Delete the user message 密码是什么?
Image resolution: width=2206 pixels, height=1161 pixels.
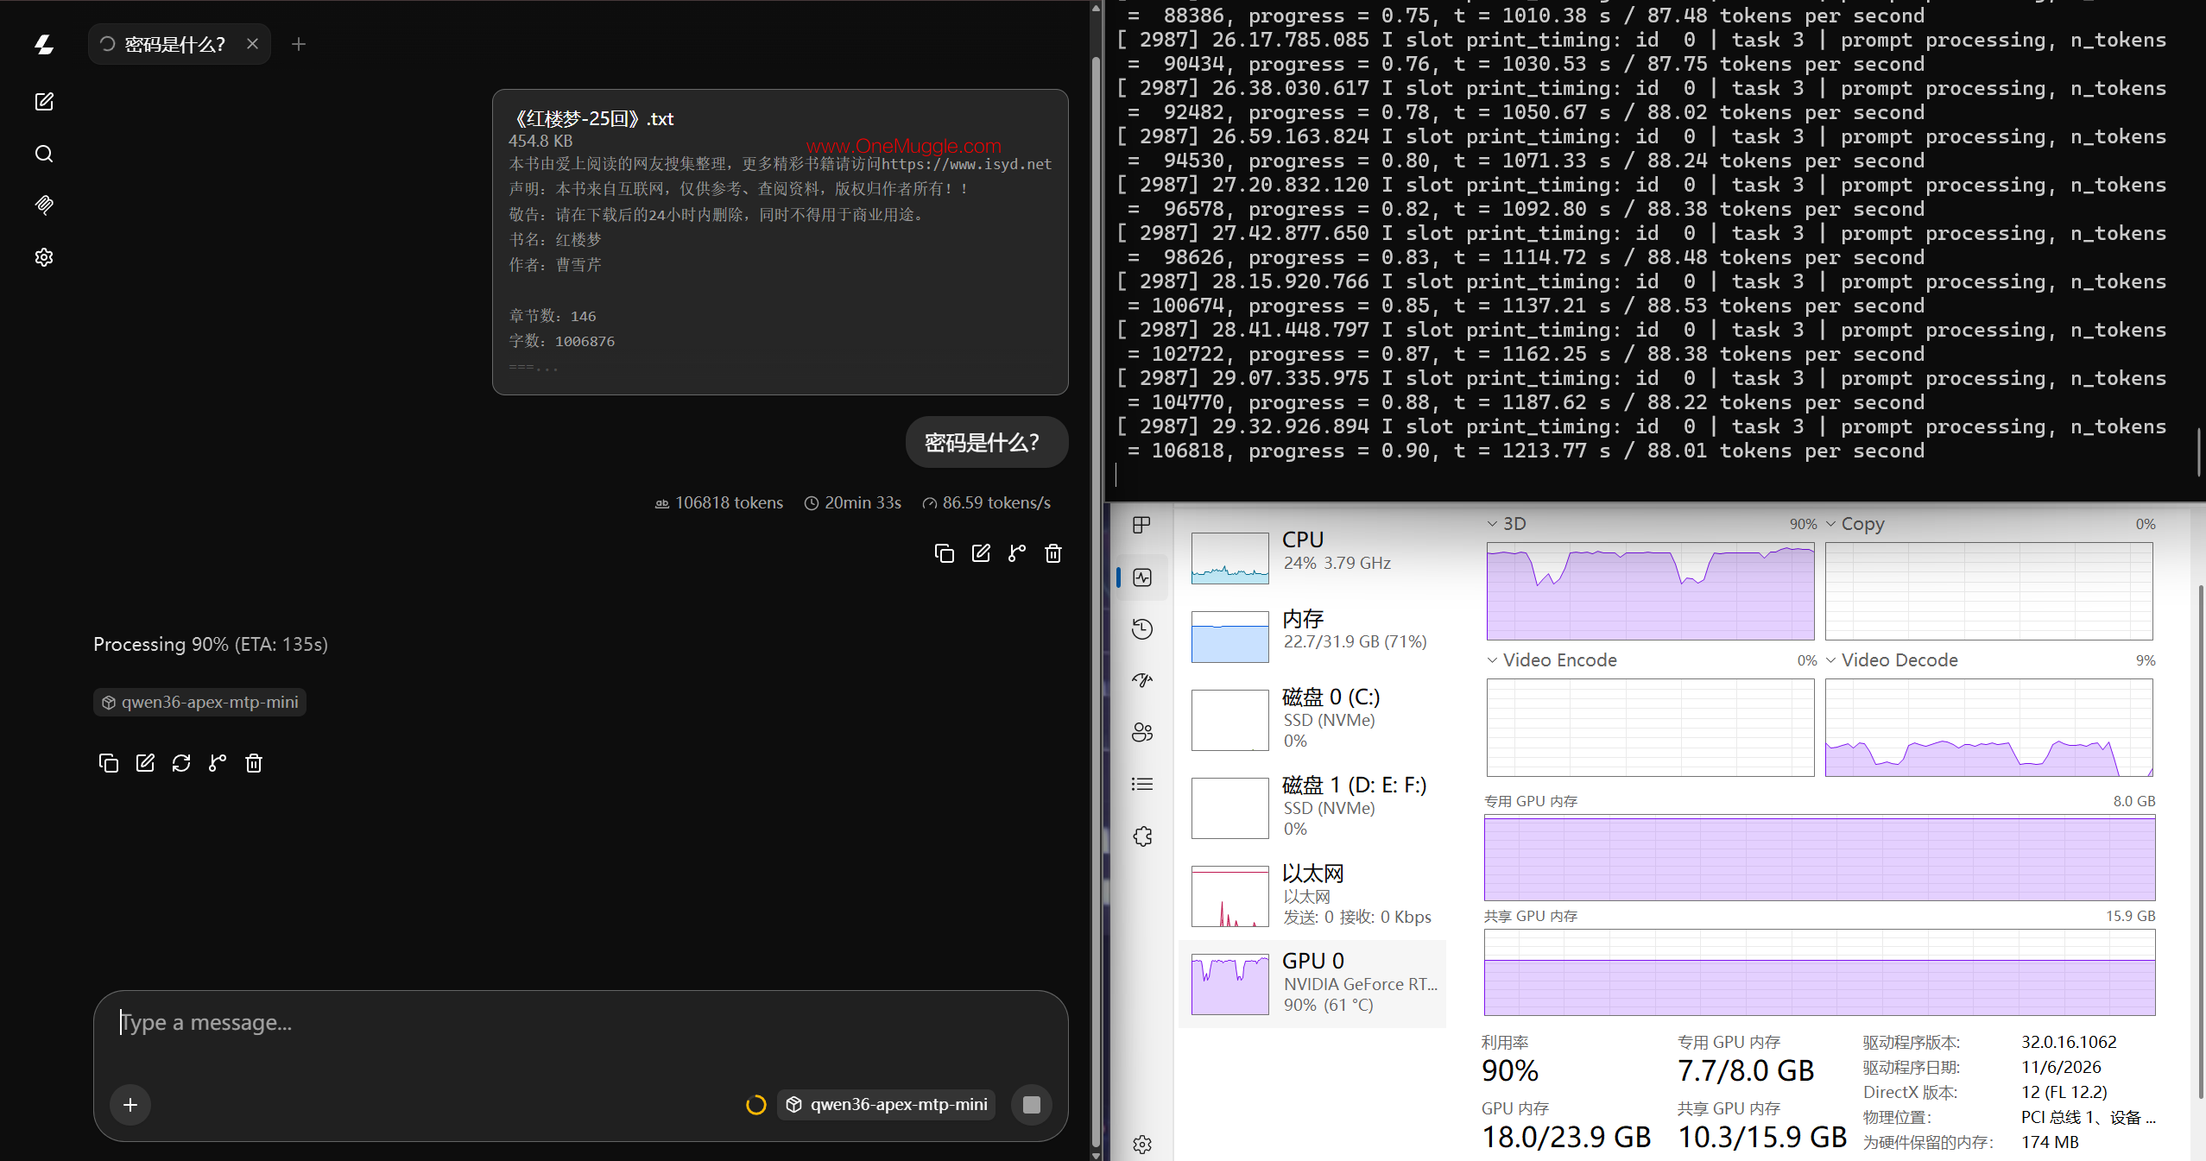click(x=1053, y=553)
